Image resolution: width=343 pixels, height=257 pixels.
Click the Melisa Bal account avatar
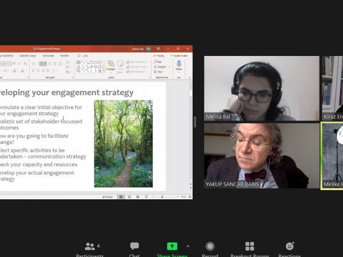coord(149,49)
